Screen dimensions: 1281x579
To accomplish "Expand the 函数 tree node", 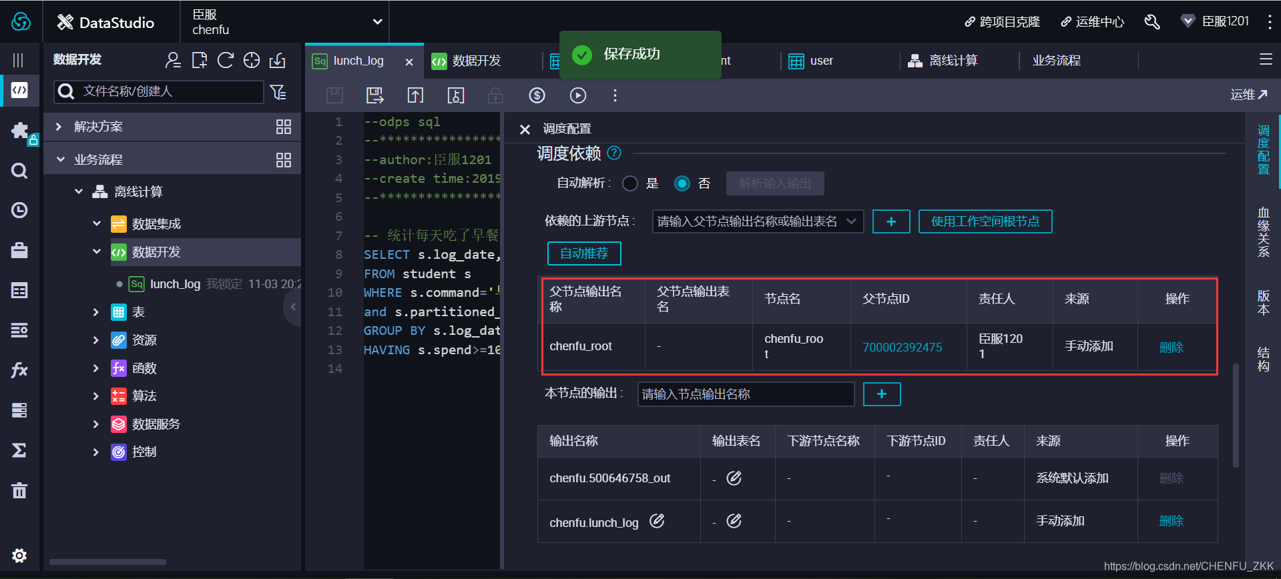I will pyautogui.click(x=96, y=368).
